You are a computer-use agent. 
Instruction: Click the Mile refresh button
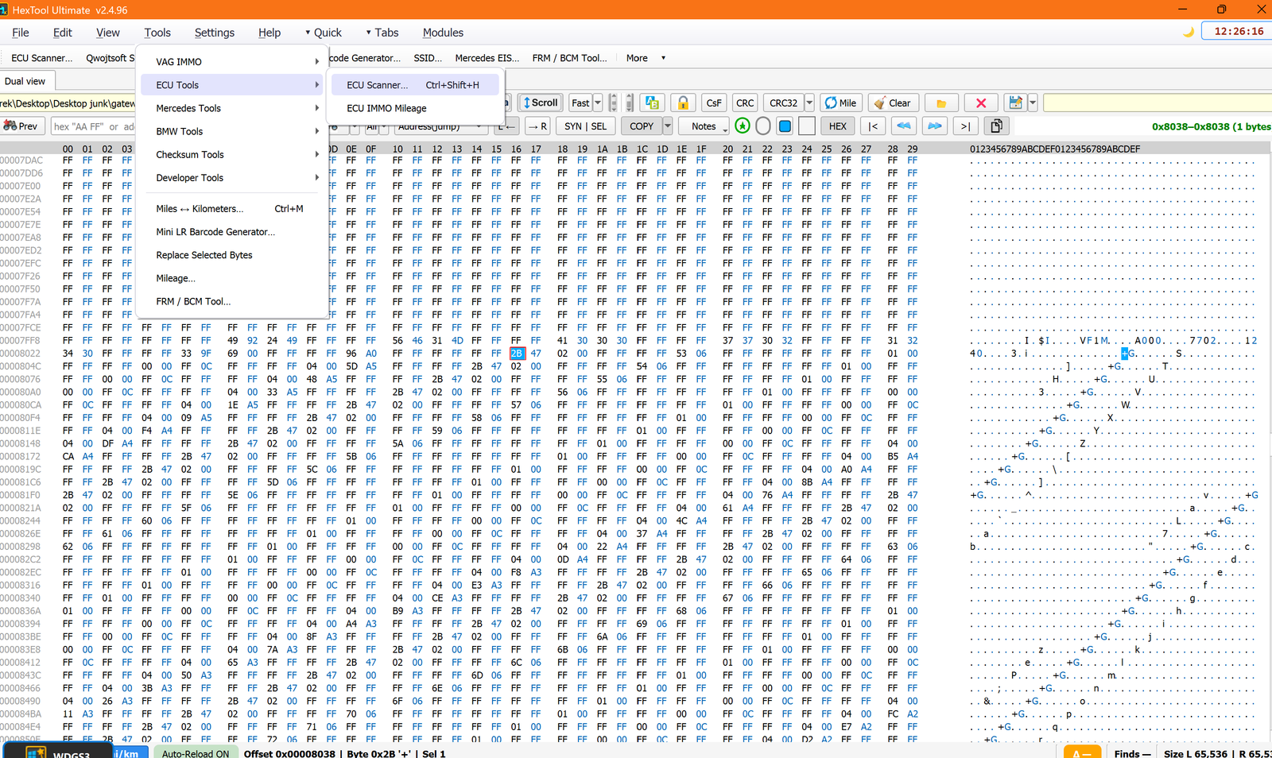(841, 102)
